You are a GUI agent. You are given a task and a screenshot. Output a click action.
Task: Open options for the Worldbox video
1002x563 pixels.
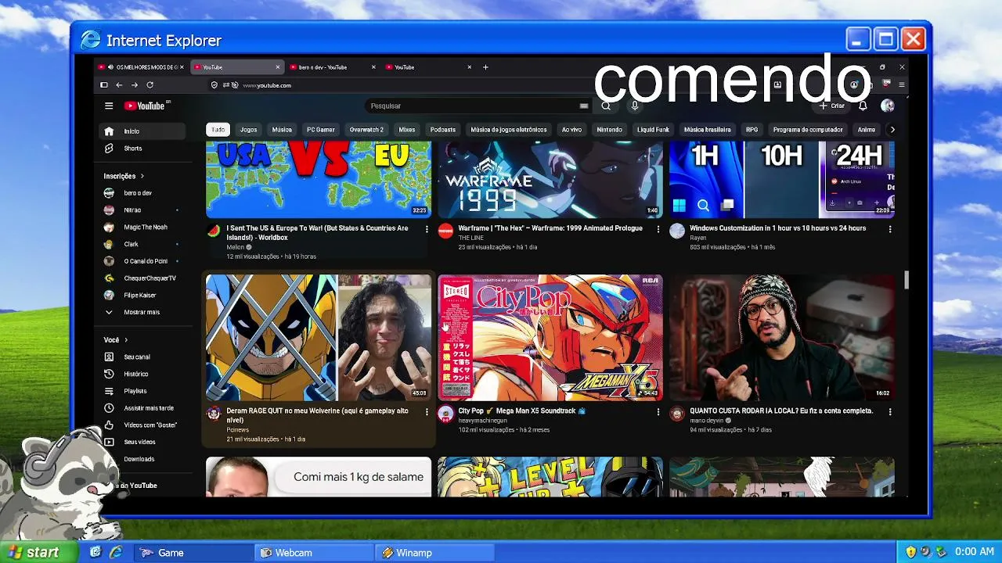coord(427,229)
